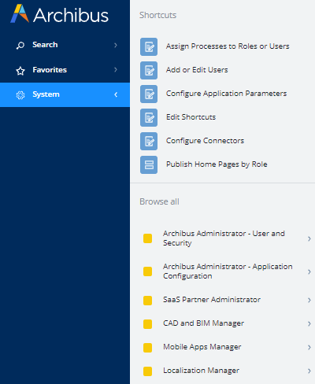Expand Archibus Administrator - User and Security arrow
This screenshot has width=315, height=384.
[x=309, y=238]
